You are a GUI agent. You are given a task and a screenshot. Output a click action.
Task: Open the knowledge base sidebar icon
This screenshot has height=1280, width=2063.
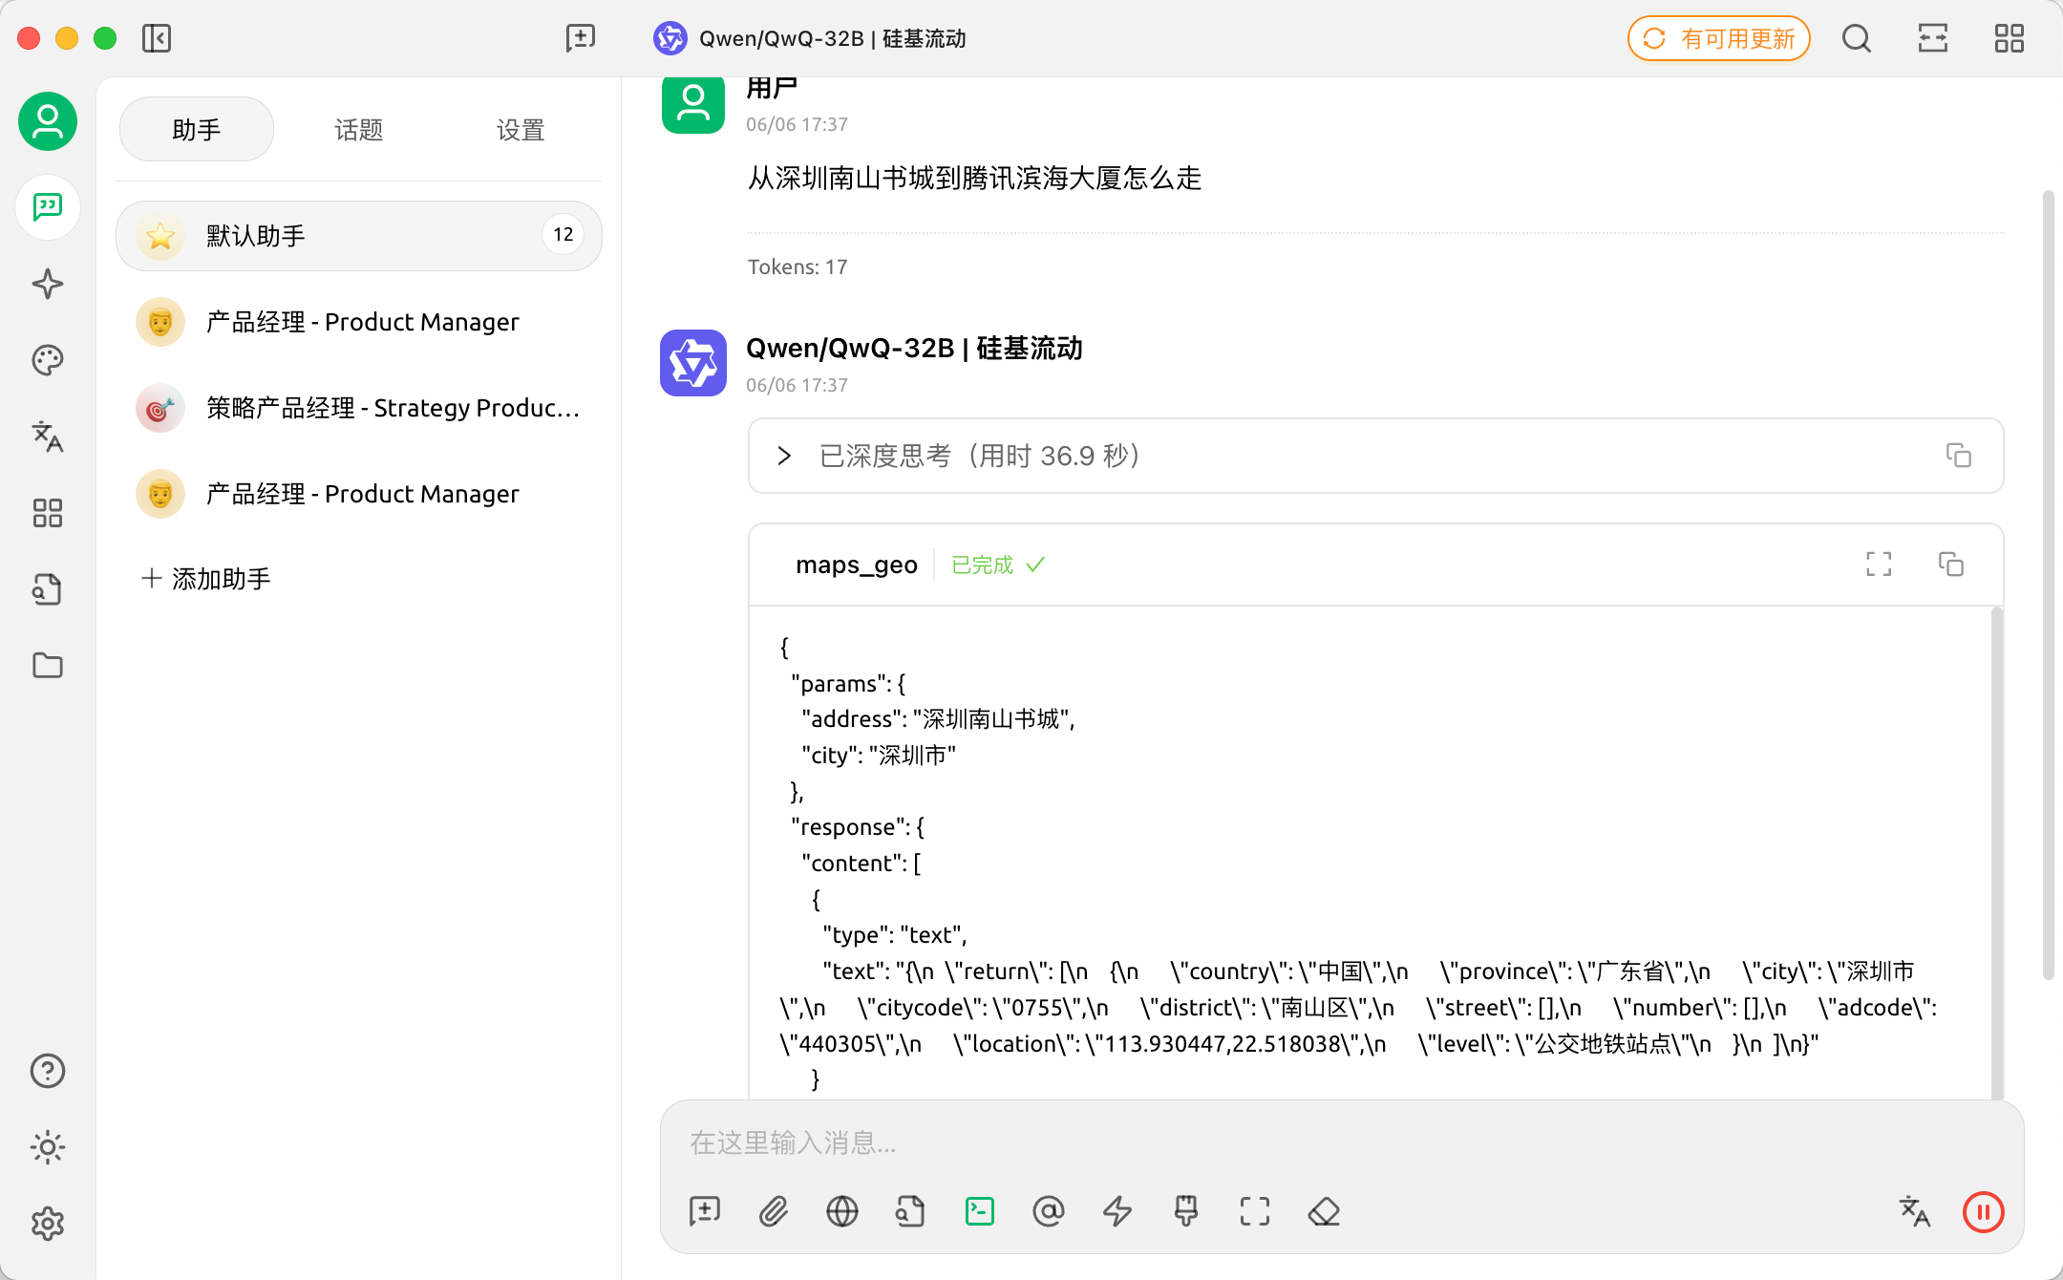click(x=48, y=589)
